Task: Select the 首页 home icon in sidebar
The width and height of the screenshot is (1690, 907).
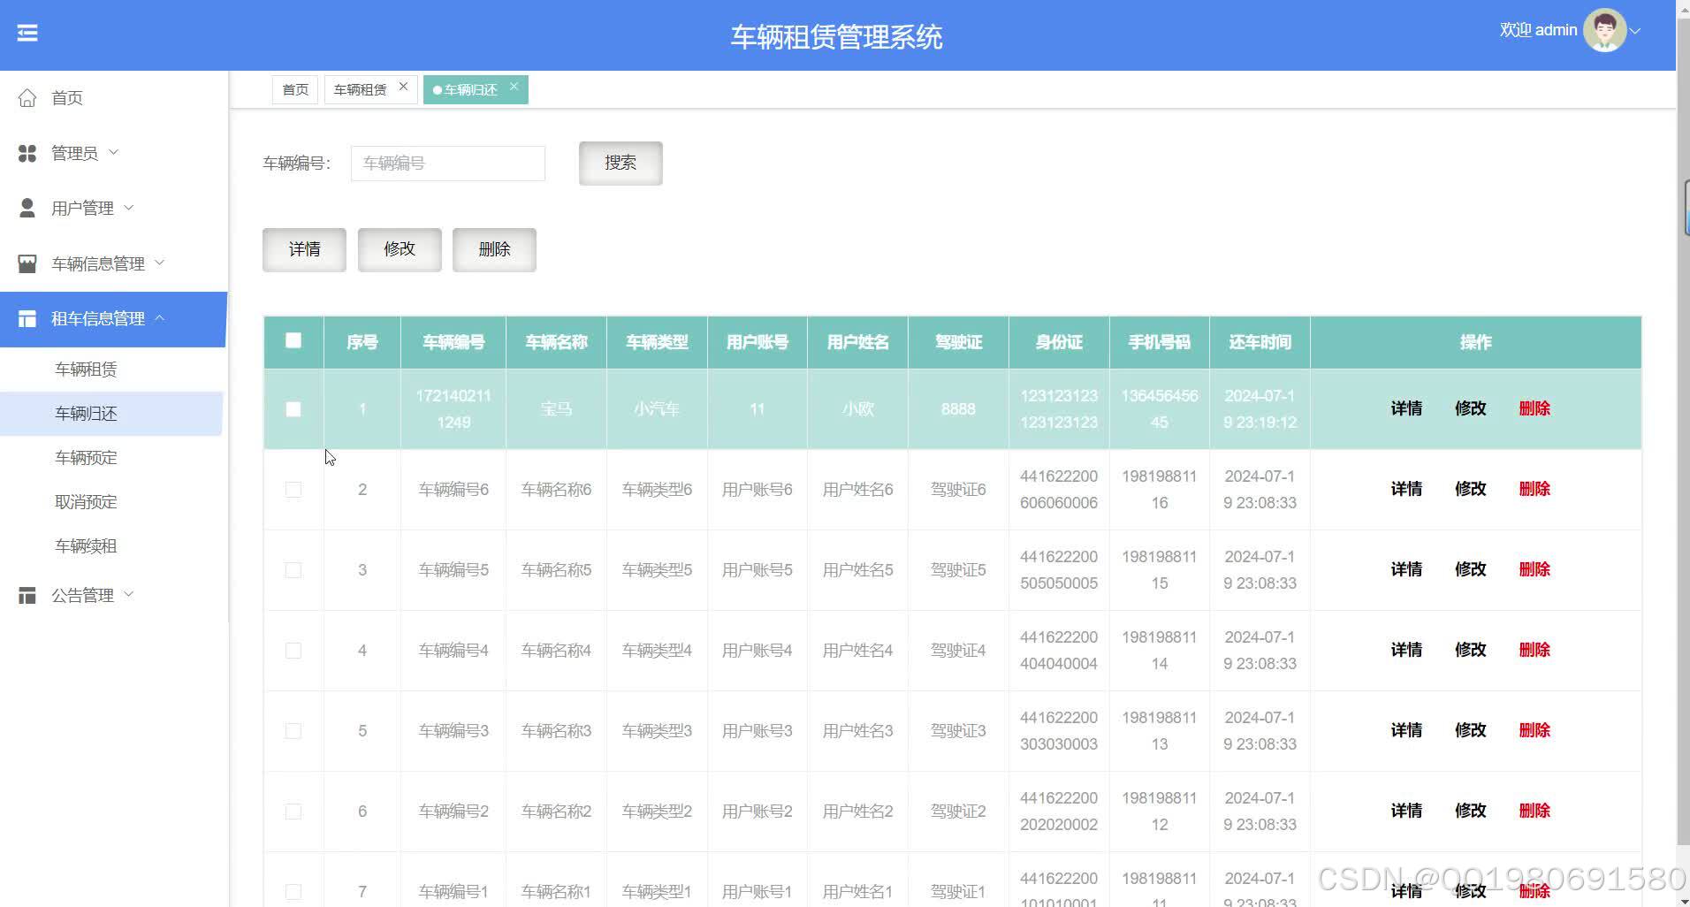Action: pyautogui.click(x=27, y=97)
